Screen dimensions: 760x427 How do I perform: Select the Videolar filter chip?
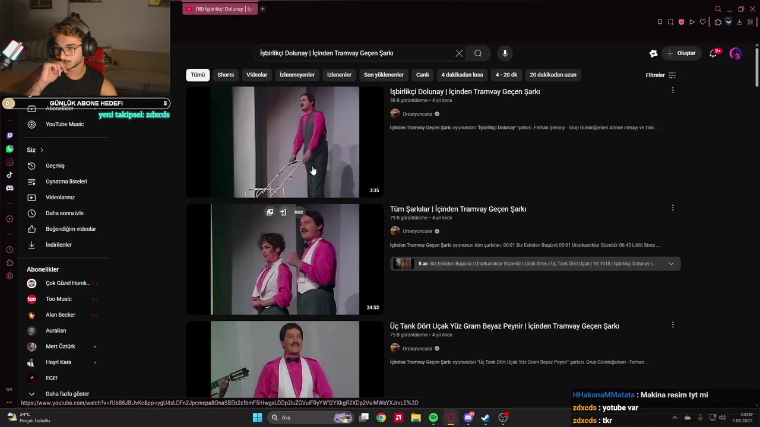coord(257,75)
